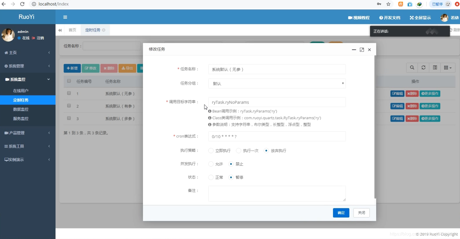The width and height of the screenshot is (460, 239).
Task: Check the row 2 checkbox
Action: coord(69,106)
